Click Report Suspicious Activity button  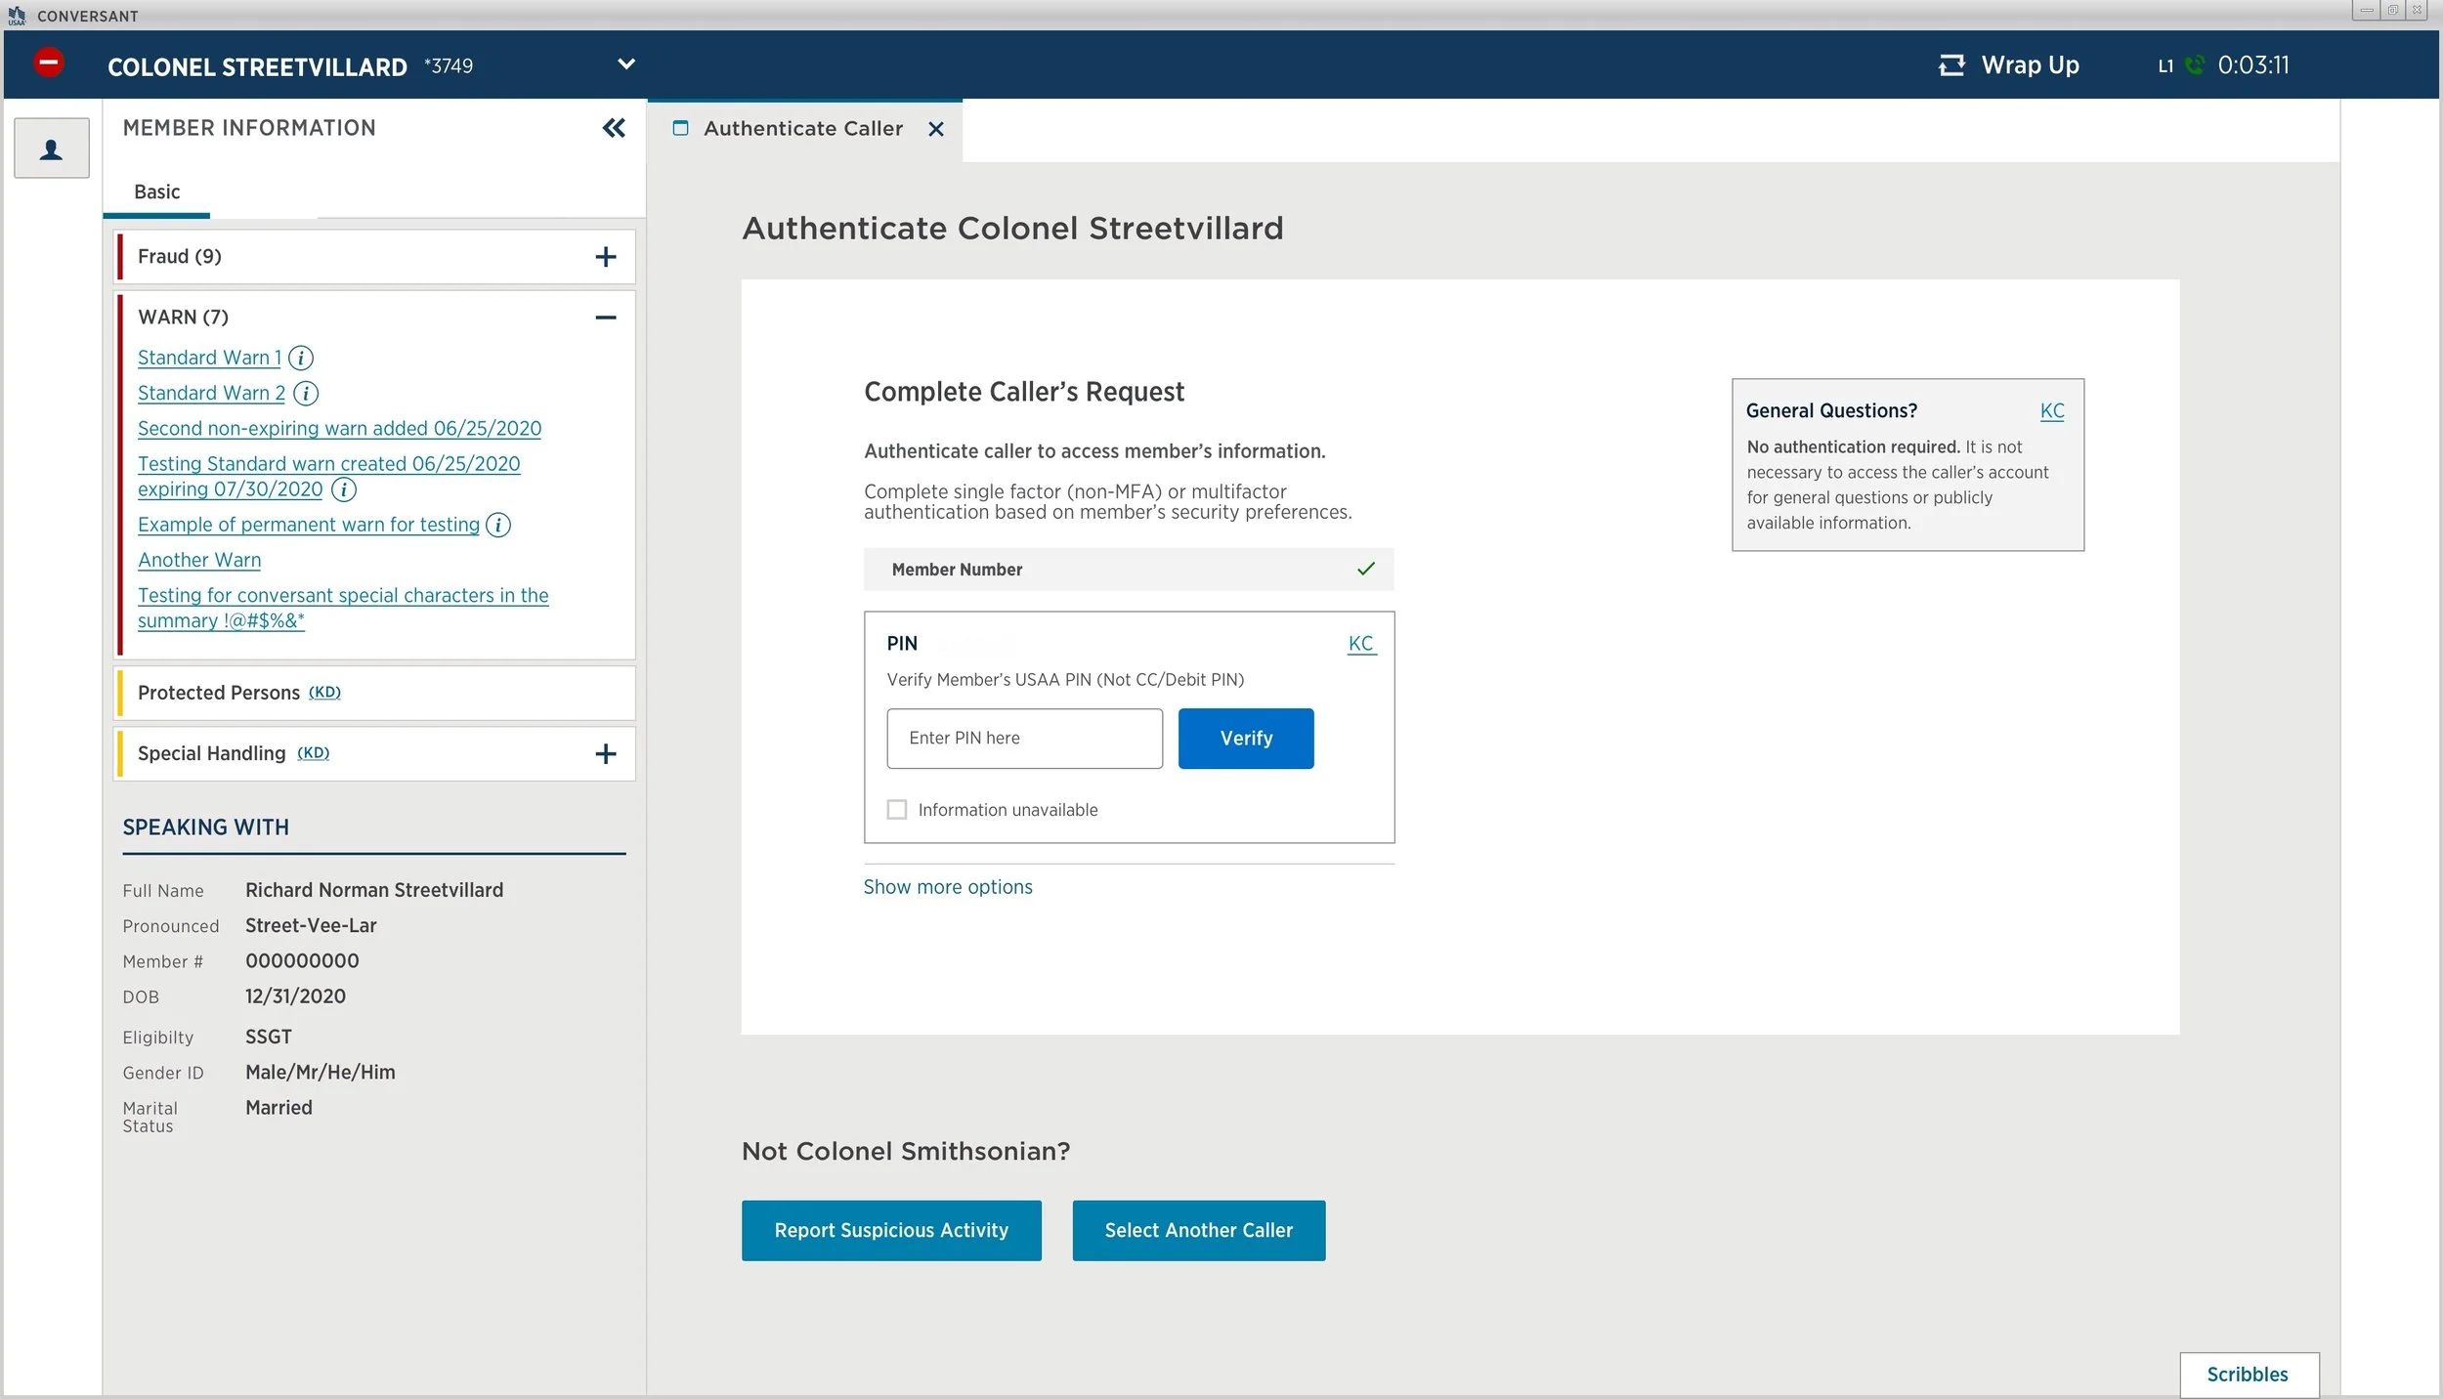[x=891, y=1231]
